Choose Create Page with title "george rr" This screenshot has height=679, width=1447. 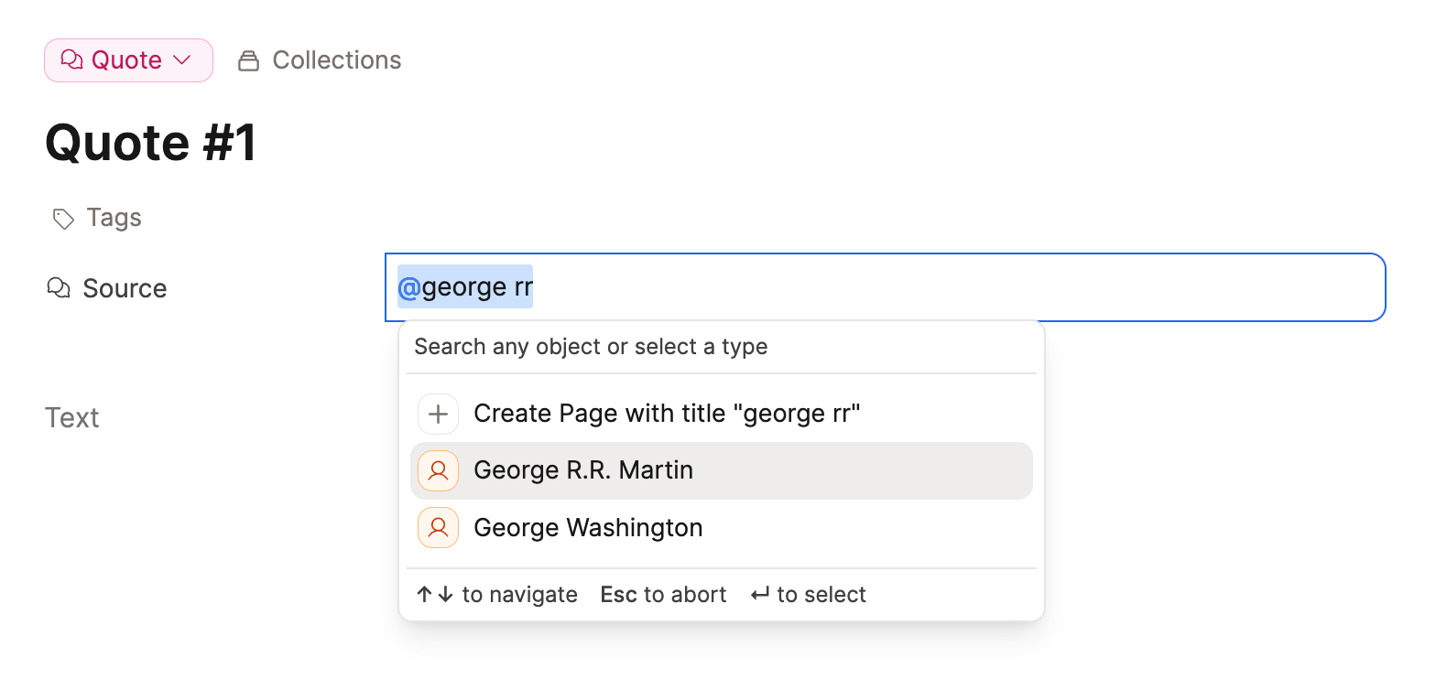pos(666,414)
